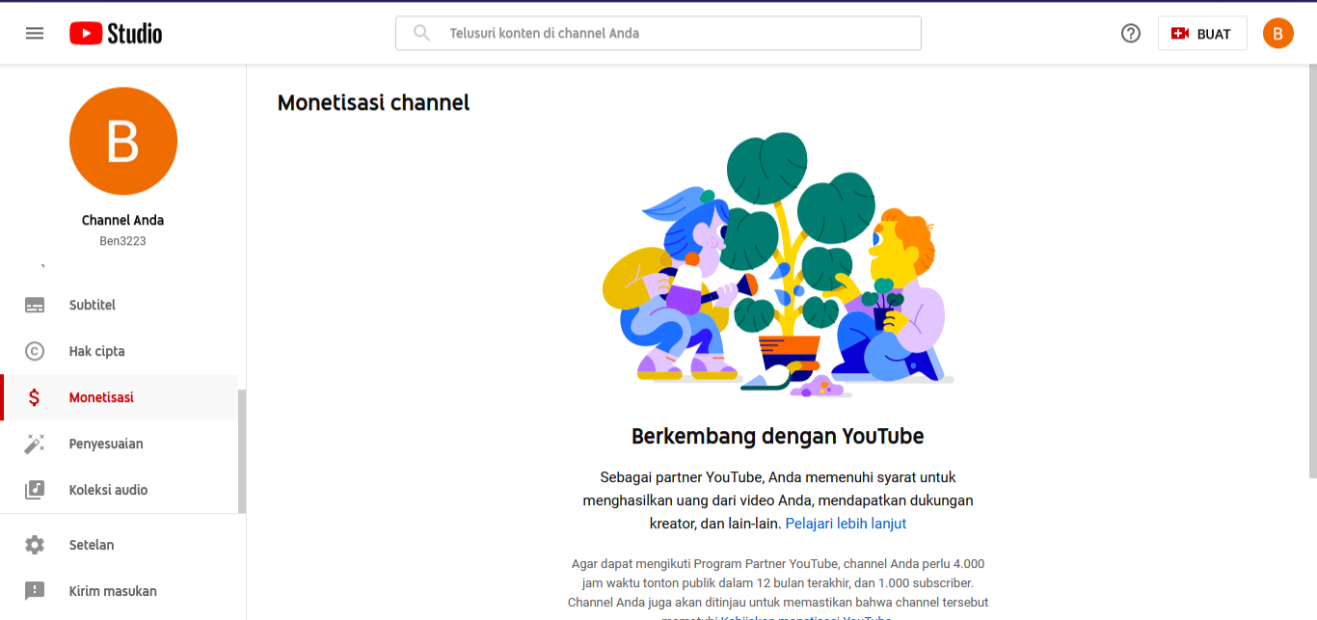
Task: Click the Subtitel icon in sidebar
Action: pyautogui.click(x=35, y=305)
